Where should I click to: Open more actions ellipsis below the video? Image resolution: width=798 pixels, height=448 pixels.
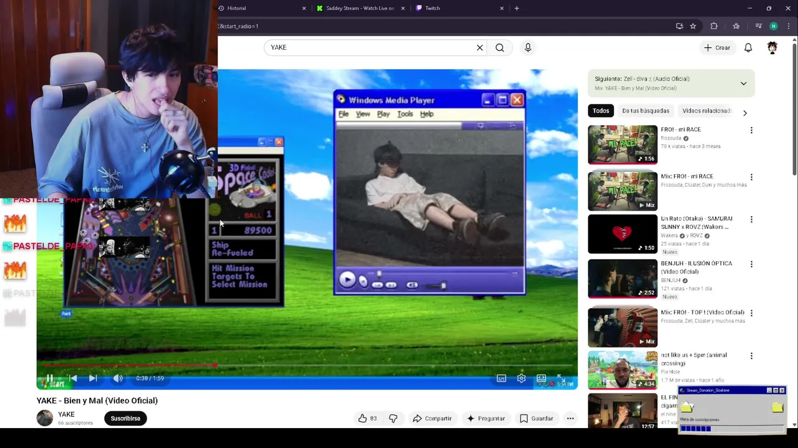click(570, 419)
